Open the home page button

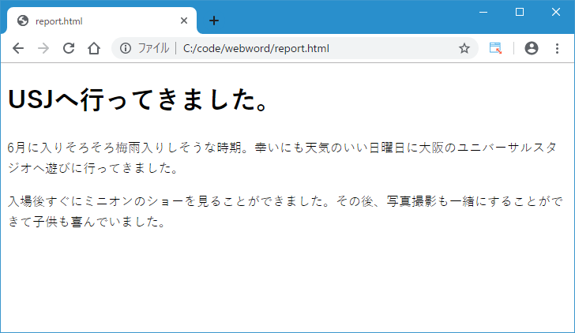click(x=94, y=48)
